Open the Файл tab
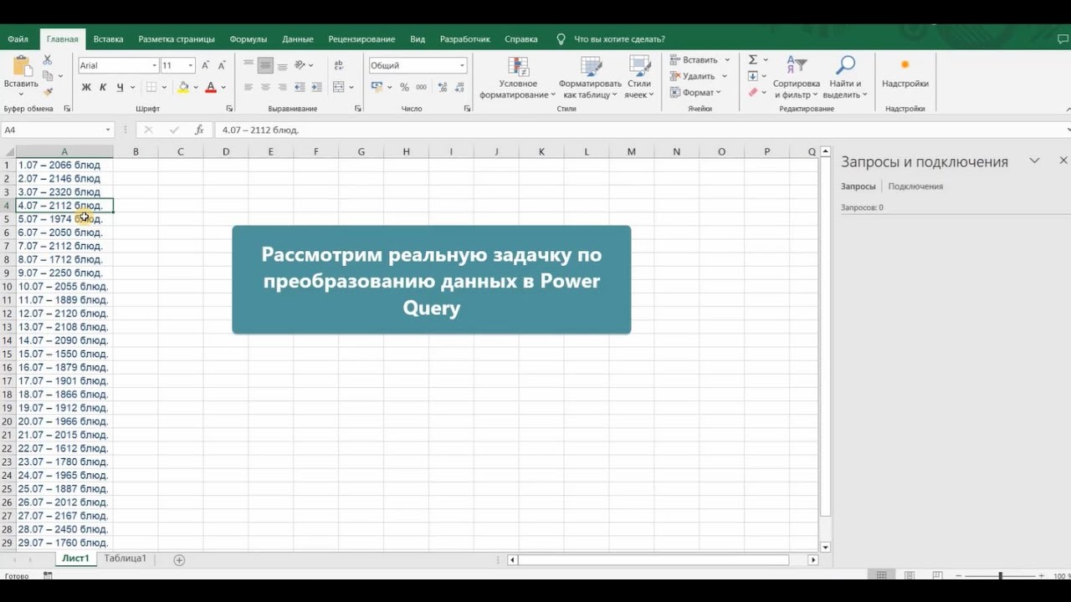1071x602 pixels. [x=18, y=39]
